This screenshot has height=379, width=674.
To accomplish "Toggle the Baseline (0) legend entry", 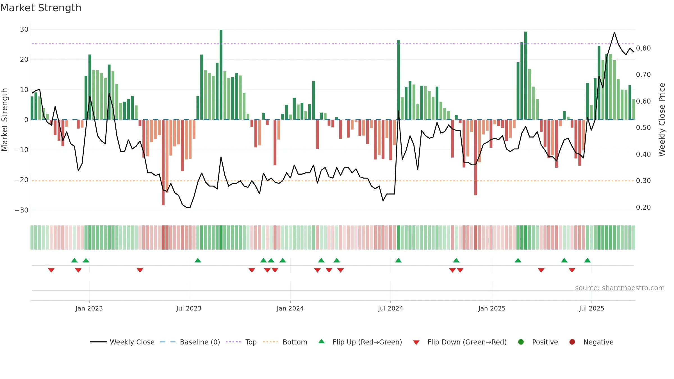I will click(190, 342).
